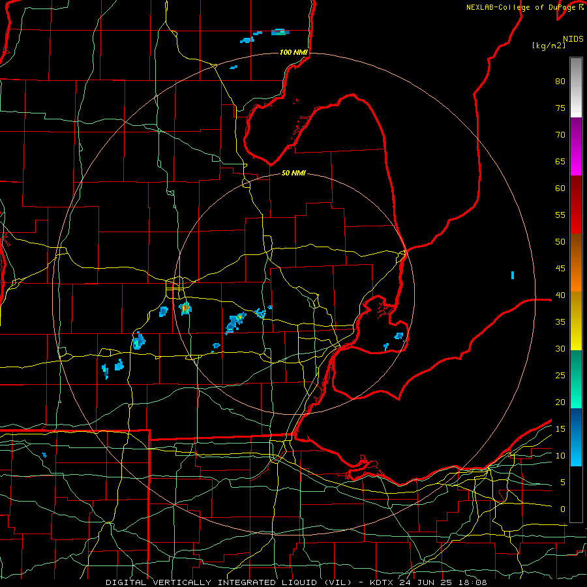Click the scale value 30
Image resolution: width=587 pixels, height=587 pixels.
pos(560,349)
